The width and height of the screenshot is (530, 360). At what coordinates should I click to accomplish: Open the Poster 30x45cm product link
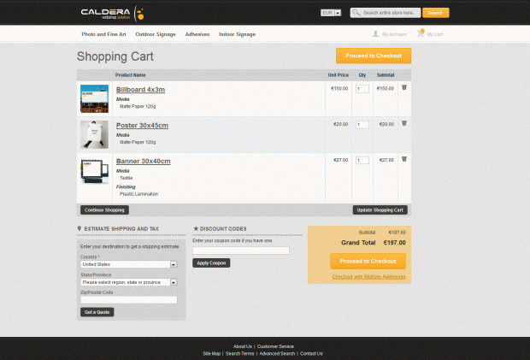(x=142, y=126)
